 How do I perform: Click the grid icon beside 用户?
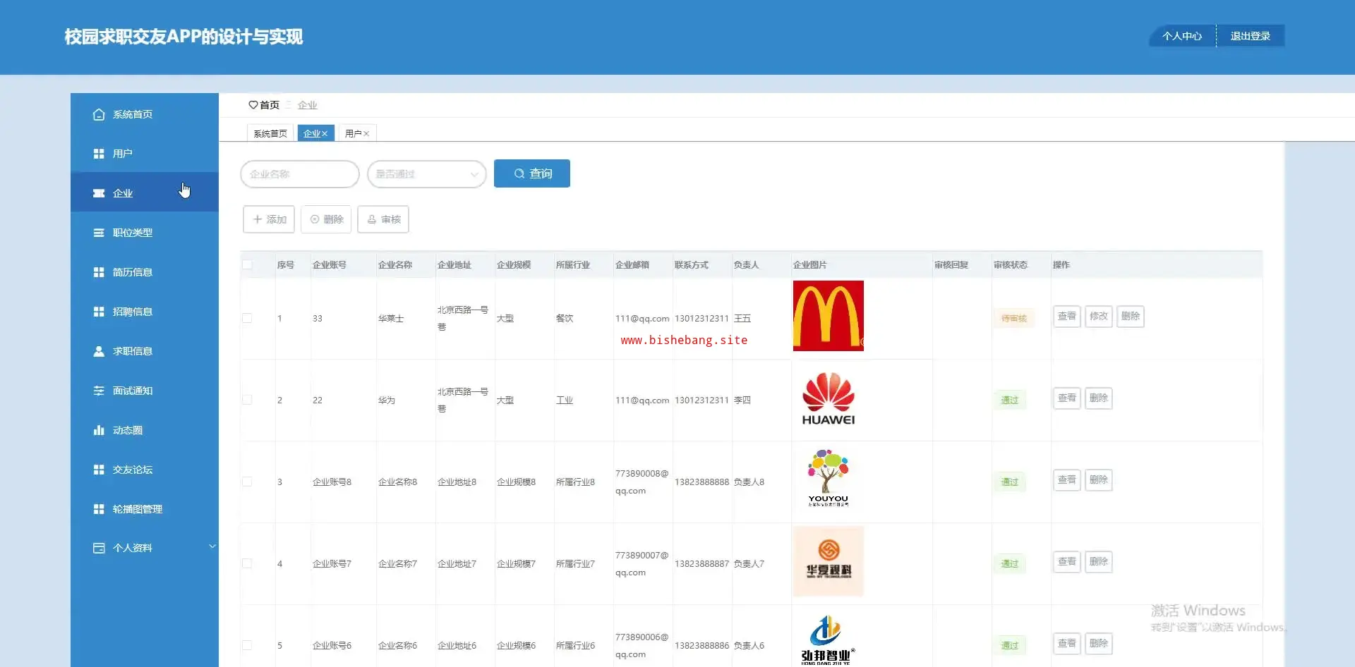click(x=99, y=154)
